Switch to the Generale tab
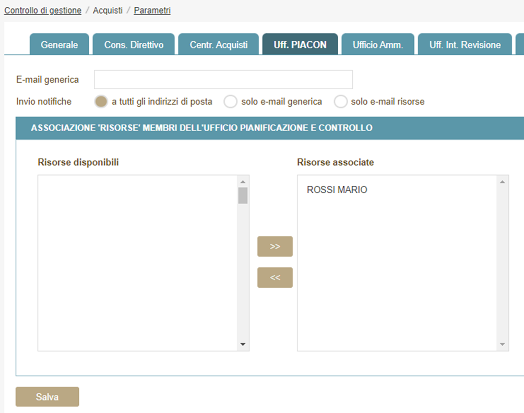Image resolution: width=524 pixels, height=413 pixels. (x=59, y=45)
